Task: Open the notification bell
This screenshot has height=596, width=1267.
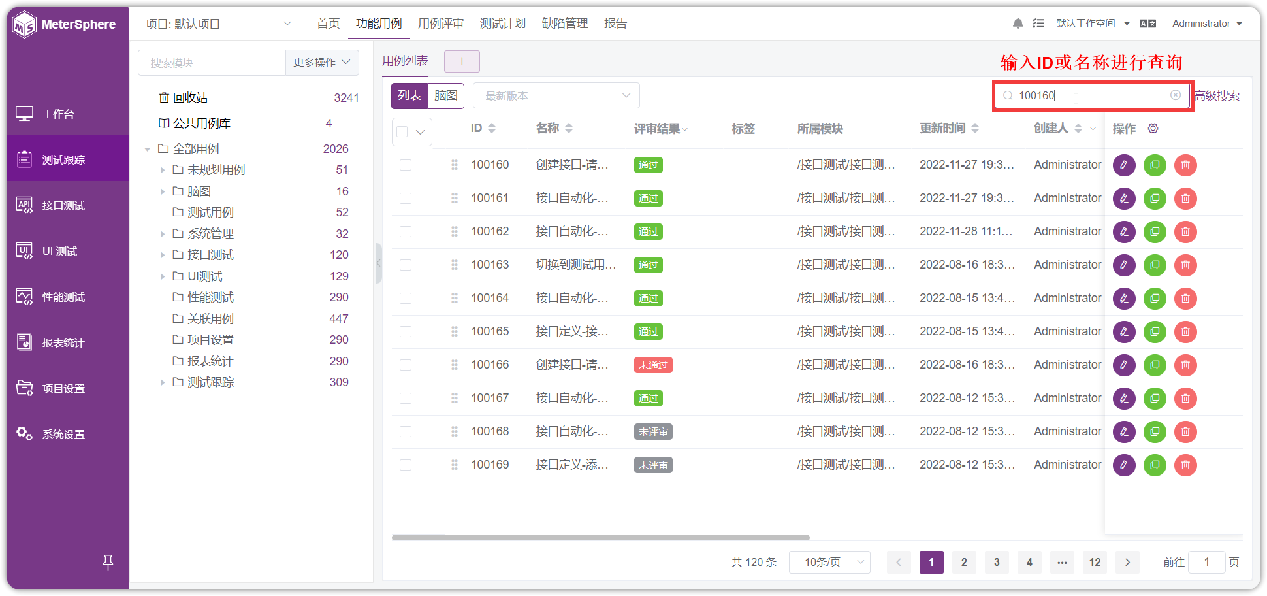Action: point(1018,24)
